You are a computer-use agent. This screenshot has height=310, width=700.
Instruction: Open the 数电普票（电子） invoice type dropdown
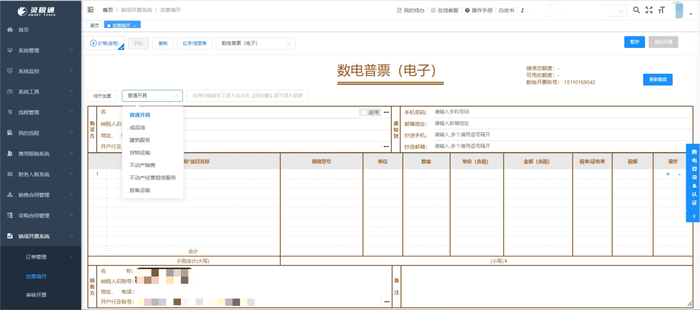coord(255,43)
